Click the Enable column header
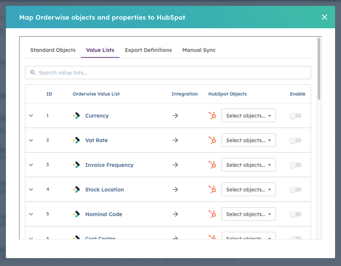341x266 pixels. pos(297,94)
